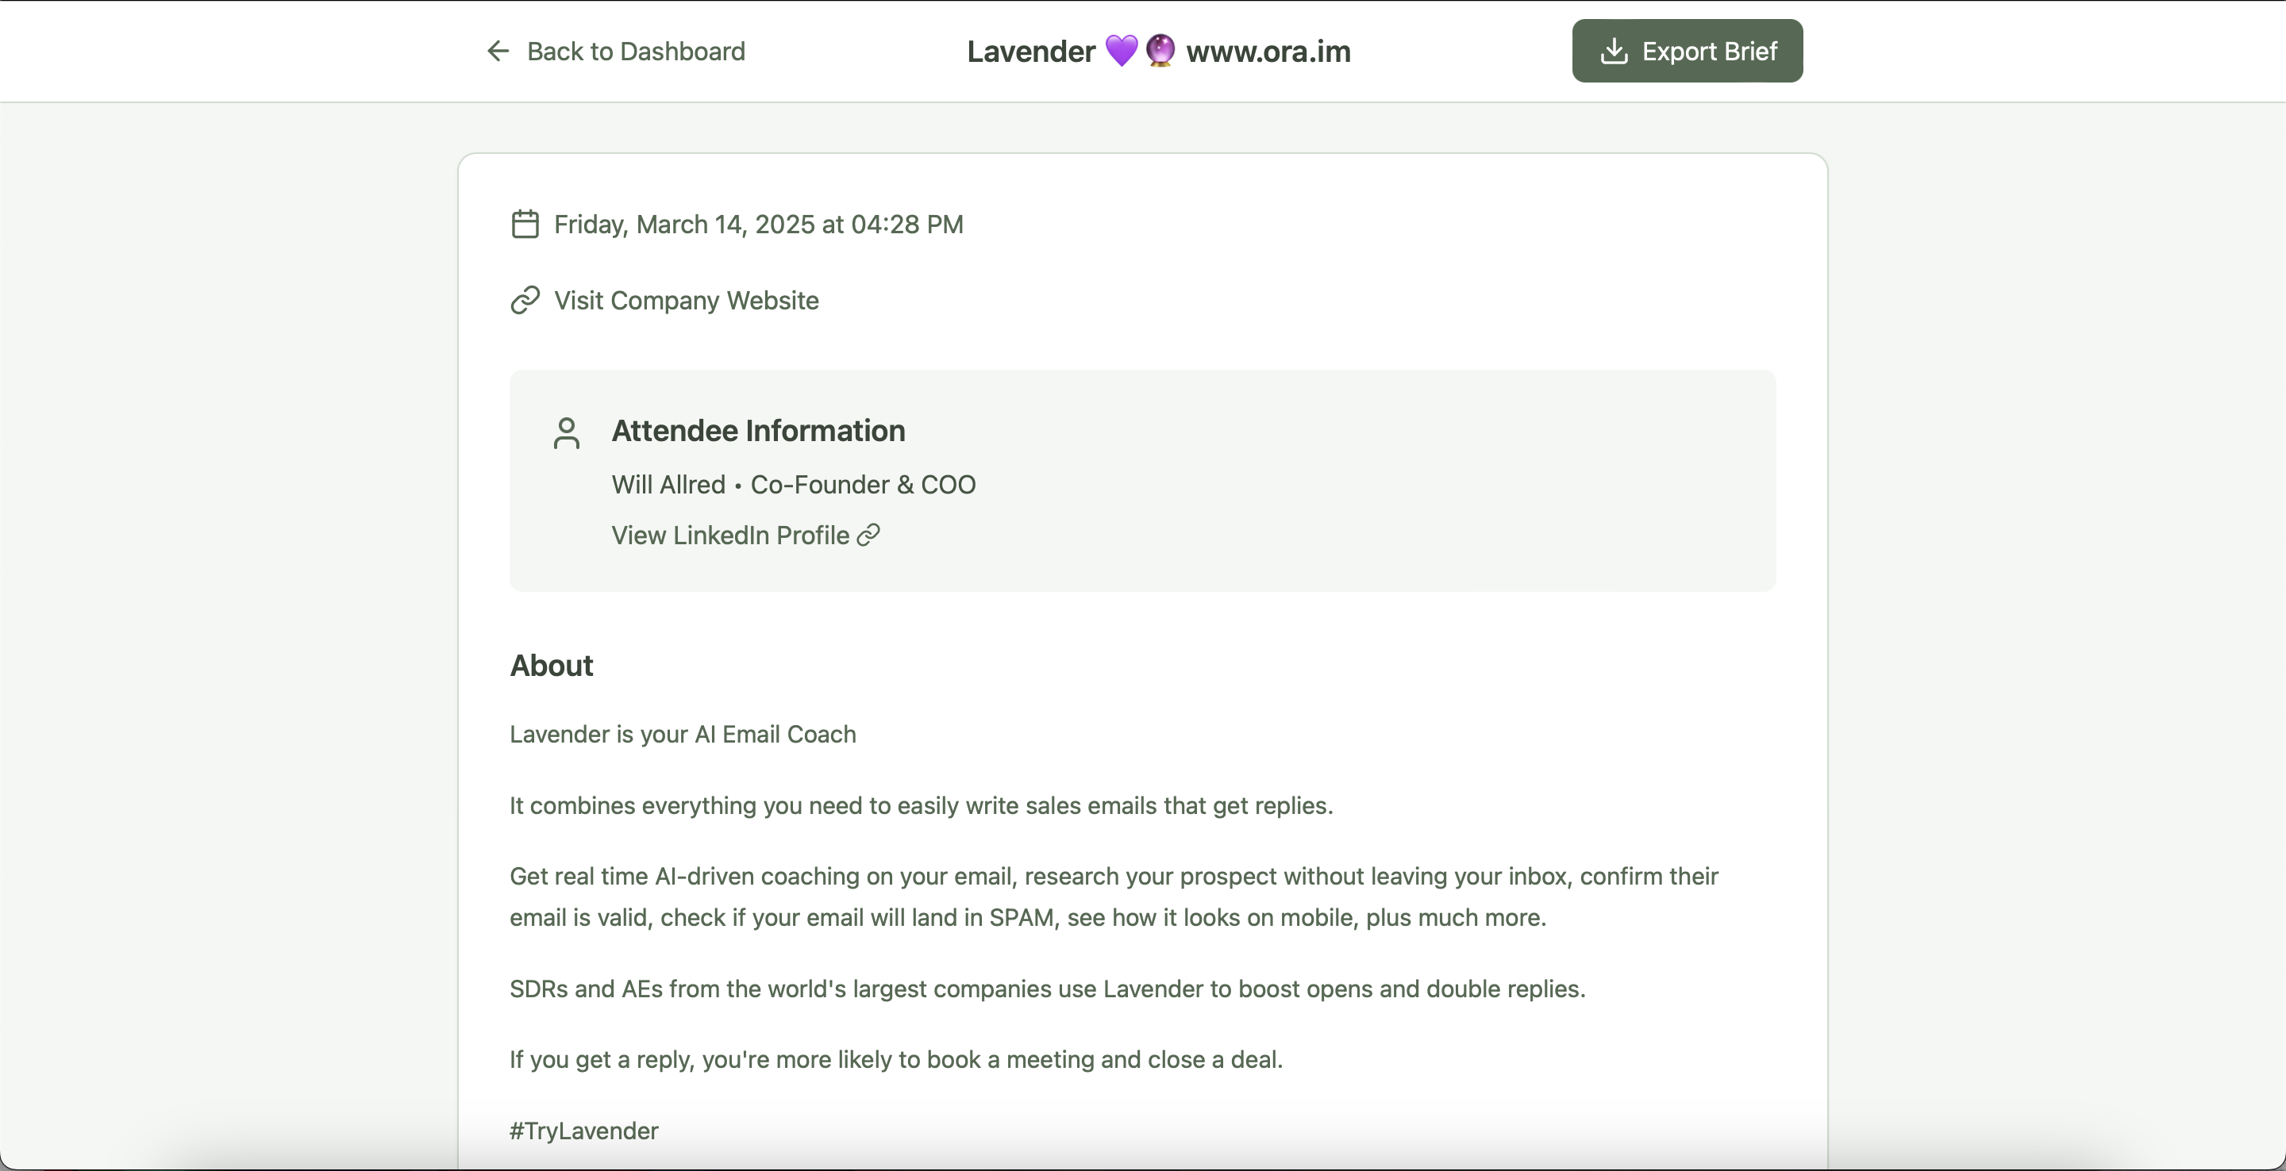Click the Friday, March 14 date text
The image size is (2286, 1171).
[x=758, y=225]
